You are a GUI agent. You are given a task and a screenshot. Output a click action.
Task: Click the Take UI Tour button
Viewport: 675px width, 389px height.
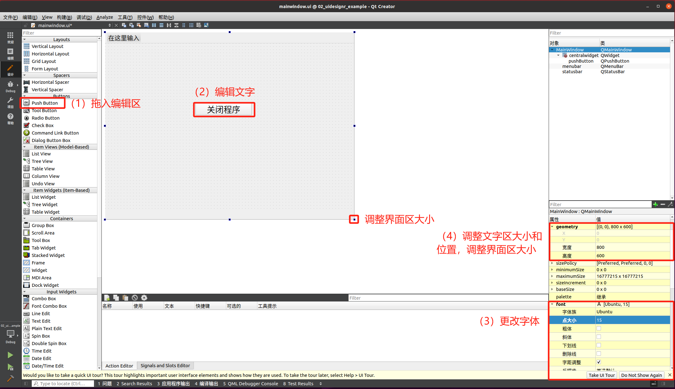601,375
